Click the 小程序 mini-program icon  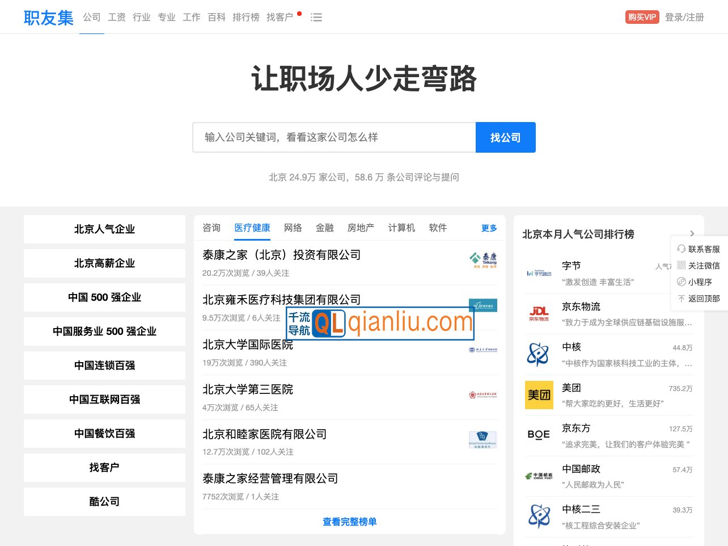tap(682, 282)
